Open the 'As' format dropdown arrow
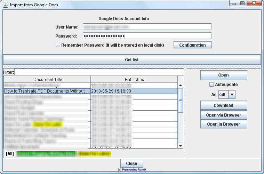Screen dimensions: 264x174 pyautogui.click(x=232, y=95)
